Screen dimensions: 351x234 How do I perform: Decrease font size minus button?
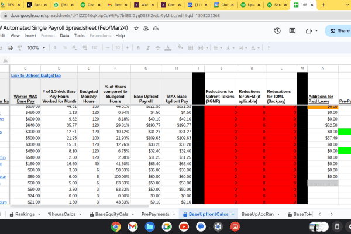coord(108,48)
